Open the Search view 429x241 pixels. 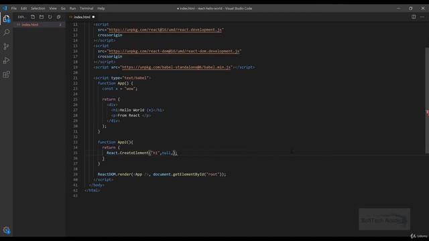6,33
